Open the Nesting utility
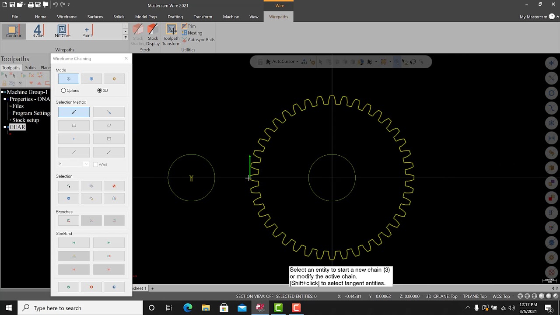Screen dimensions: 560x315 192,33
